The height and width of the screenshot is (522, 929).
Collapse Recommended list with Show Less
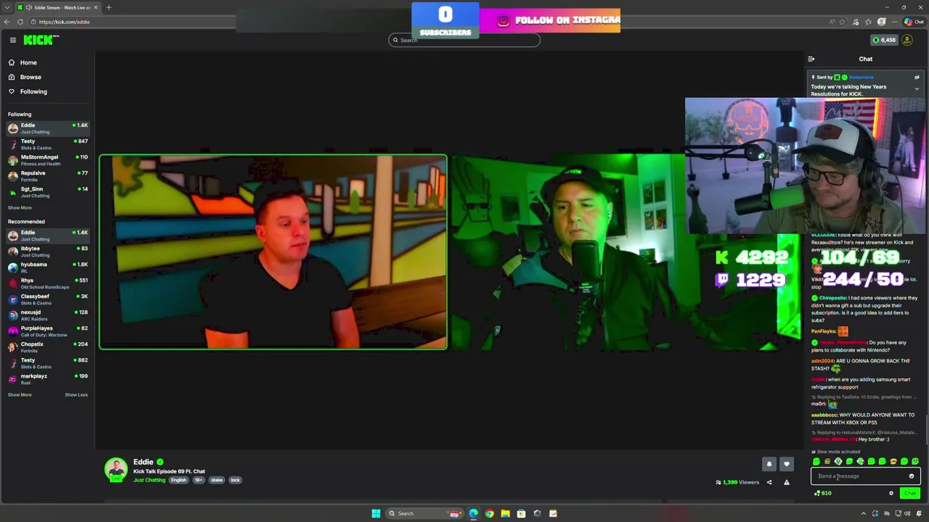[76, 394]
